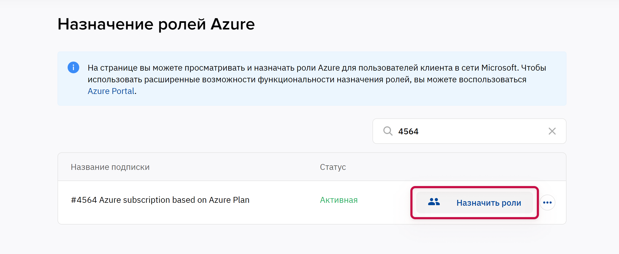Click the Активная status label
619x254 pixels.
click(339, 200)
